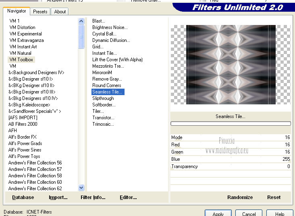Choose the Instant Tile... filter
Image resolution: width=295 pixels, height=216 pixels.
click(104, 53)
